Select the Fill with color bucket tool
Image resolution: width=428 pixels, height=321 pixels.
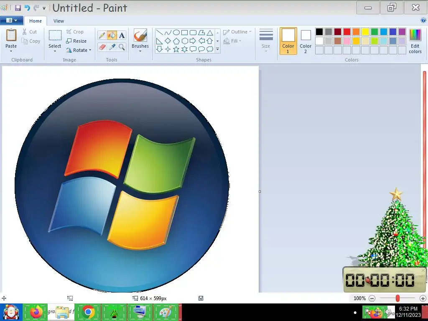(112, 35)
